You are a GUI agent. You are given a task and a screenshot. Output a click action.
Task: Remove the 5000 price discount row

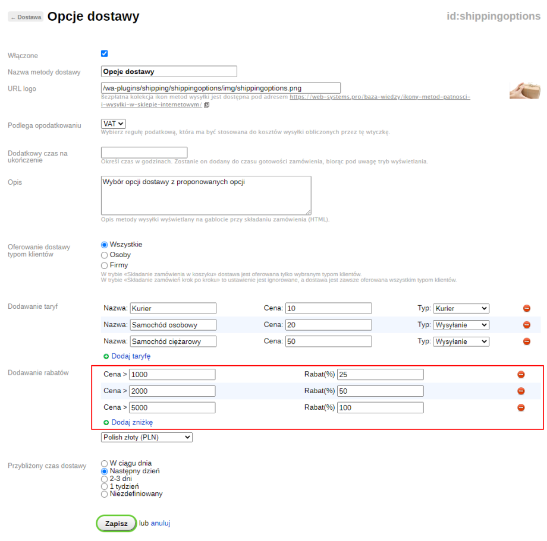pyautogui.click(x=521, y=407)
